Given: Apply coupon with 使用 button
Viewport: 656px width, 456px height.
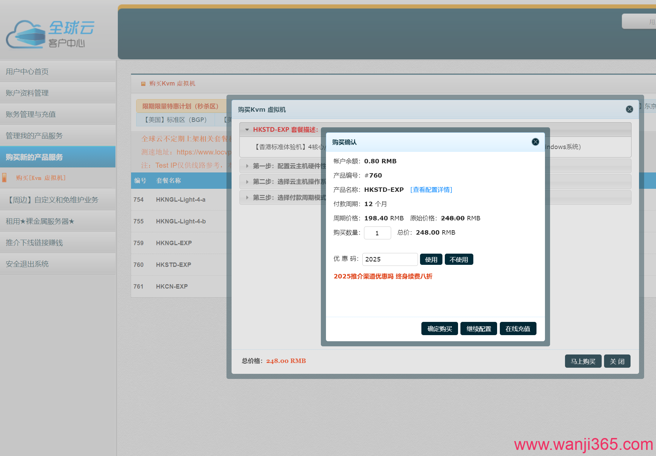Looking at the screenshot, I should click(x=431, y=259).
